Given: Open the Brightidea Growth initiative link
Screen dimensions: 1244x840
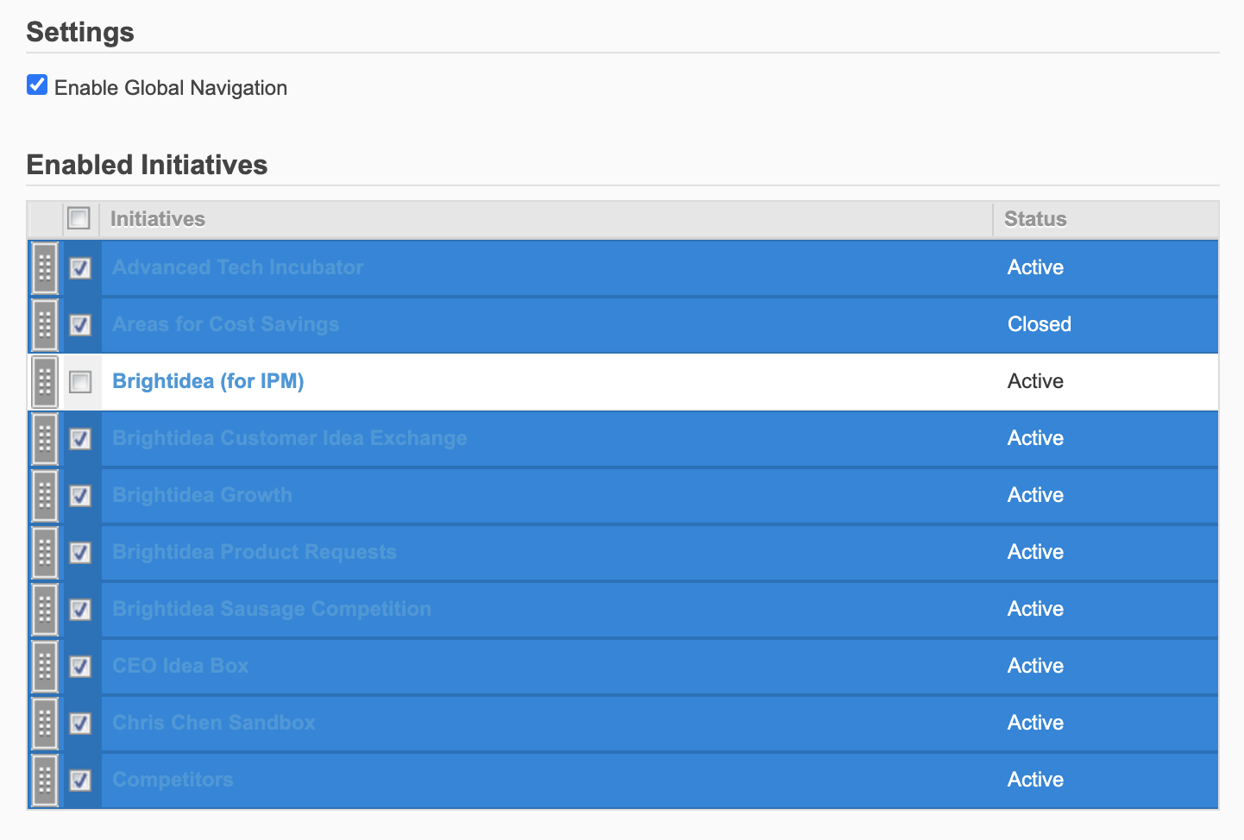Looking at the screenshot, I should 202,495.
